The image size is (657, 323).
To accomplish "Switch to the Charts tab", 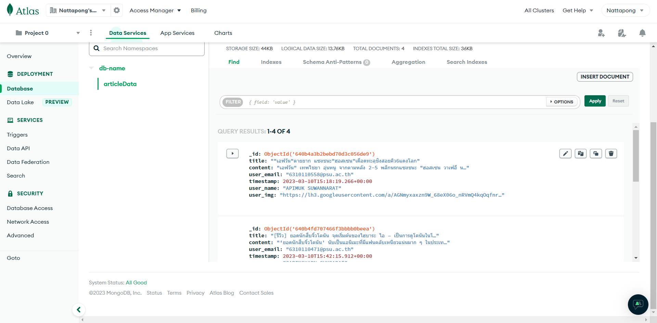I will pyautogui.click(x=223, y=33).
